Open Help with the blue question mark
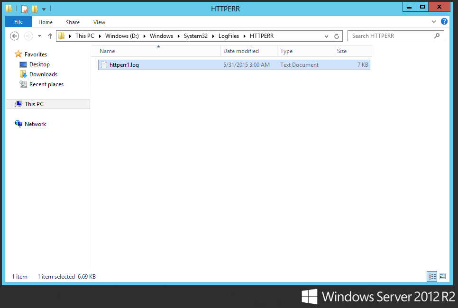Screen dimensions: 458x308 click(x=444, y=22)
